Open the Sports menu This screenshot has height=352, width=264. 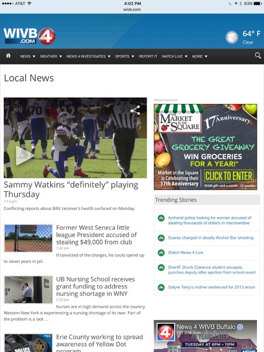tap(124, 56)
